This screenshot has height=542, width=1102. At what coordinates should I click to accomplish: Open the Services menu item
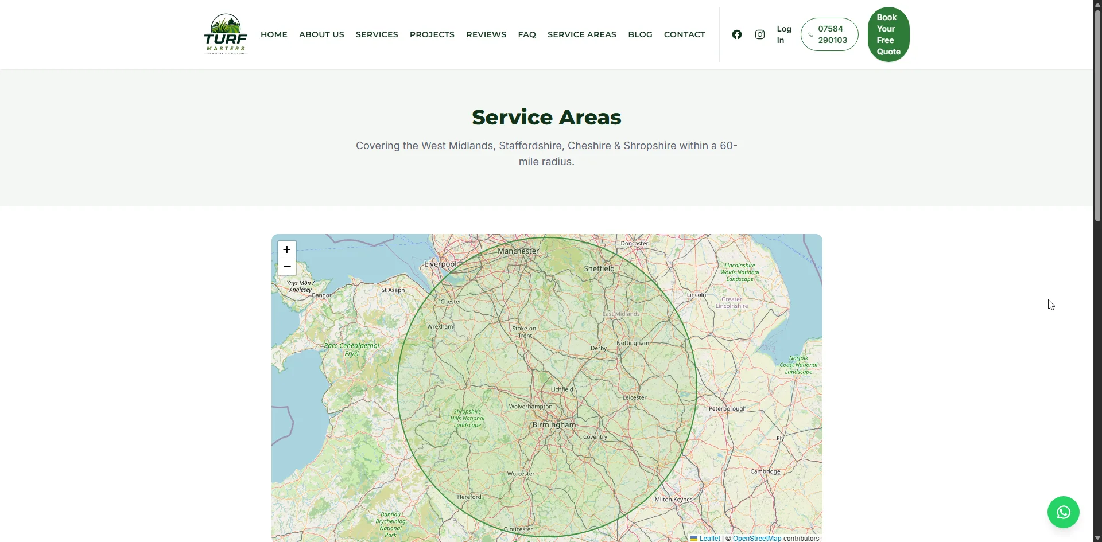[377, 34]
